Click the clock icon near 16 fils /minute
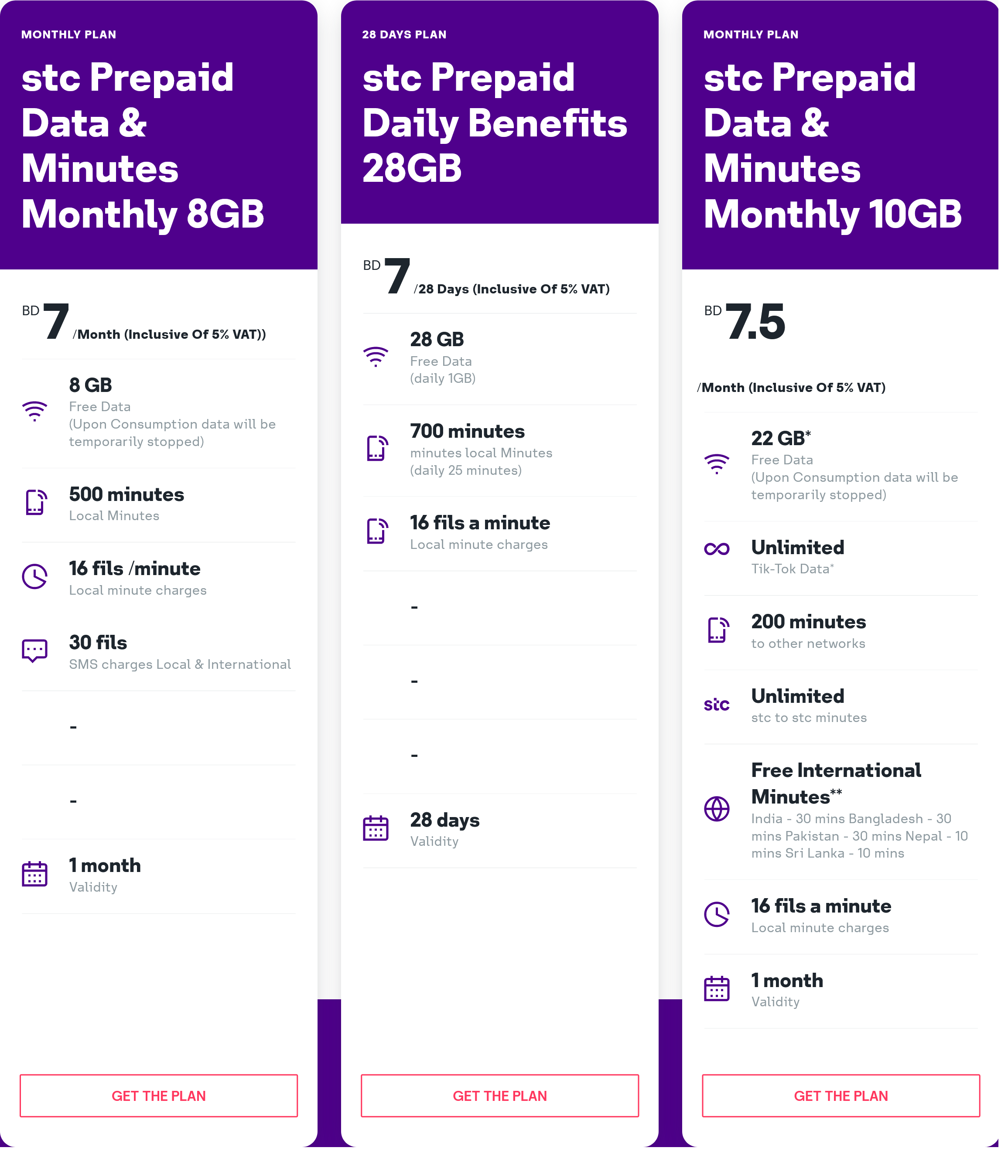This screenshot has width=1008, height=1158. [x=35, y=576]
